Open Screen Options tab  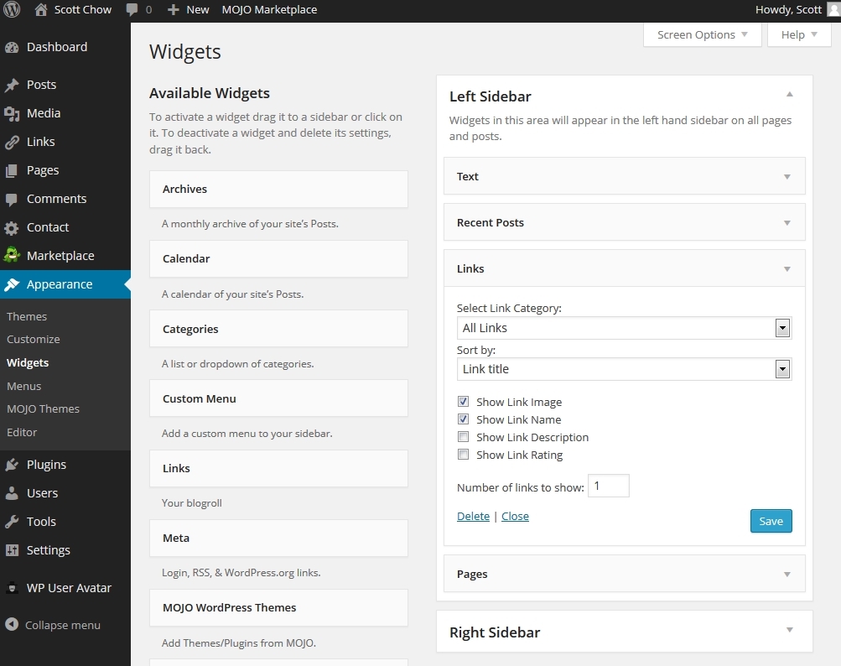(x=702, y=35)
